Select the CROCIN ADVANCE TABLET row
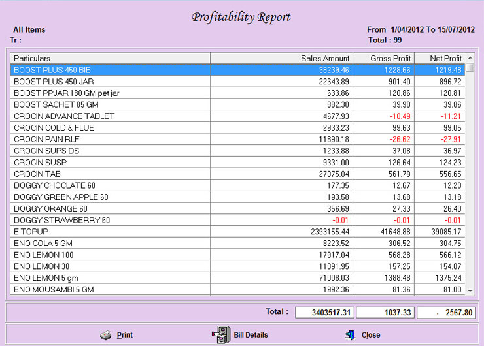This screenshot has width=484, height=346. click(110, 116)
